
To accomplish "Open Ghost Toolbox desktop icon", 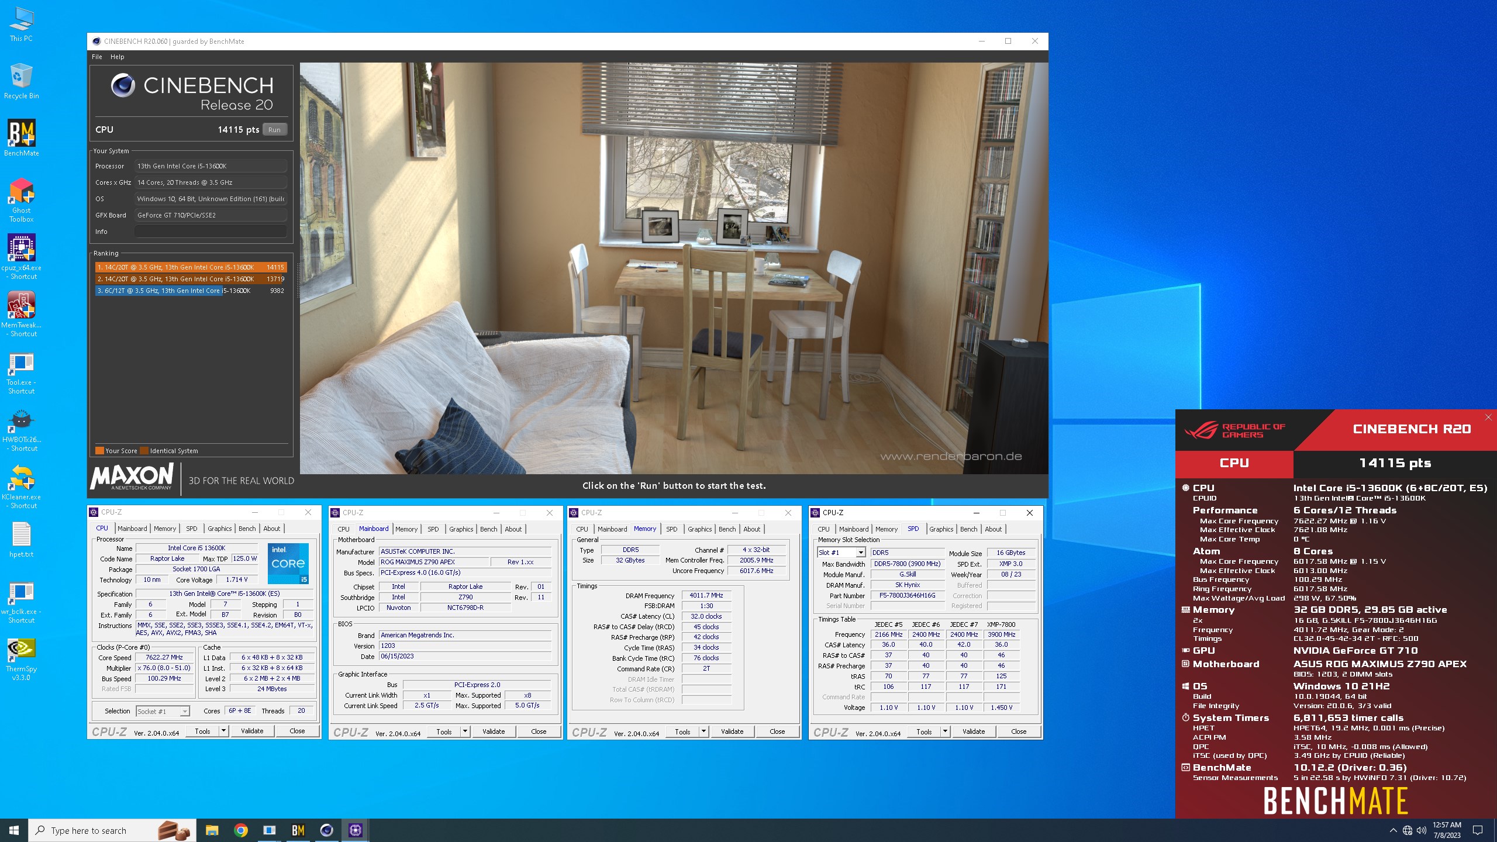I will coord(21,200).
